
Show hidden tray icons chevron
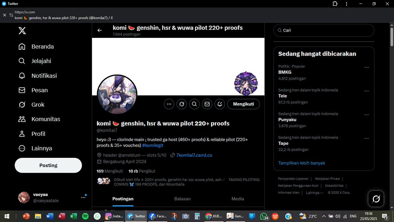[x=324, y=216]
